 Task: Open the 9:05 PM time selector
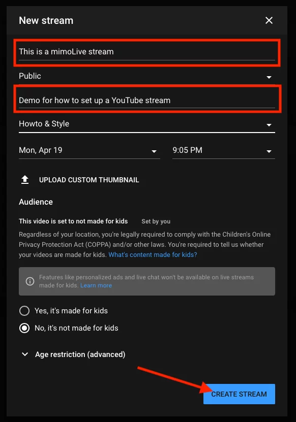pos(223,150)
